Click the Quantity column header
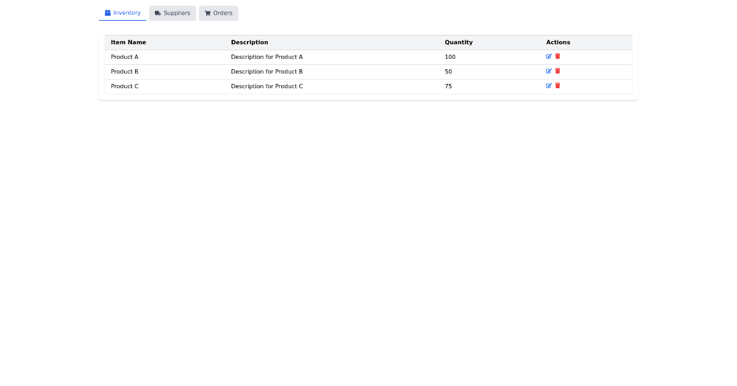 pyautogui.click(x=458, y=42)
